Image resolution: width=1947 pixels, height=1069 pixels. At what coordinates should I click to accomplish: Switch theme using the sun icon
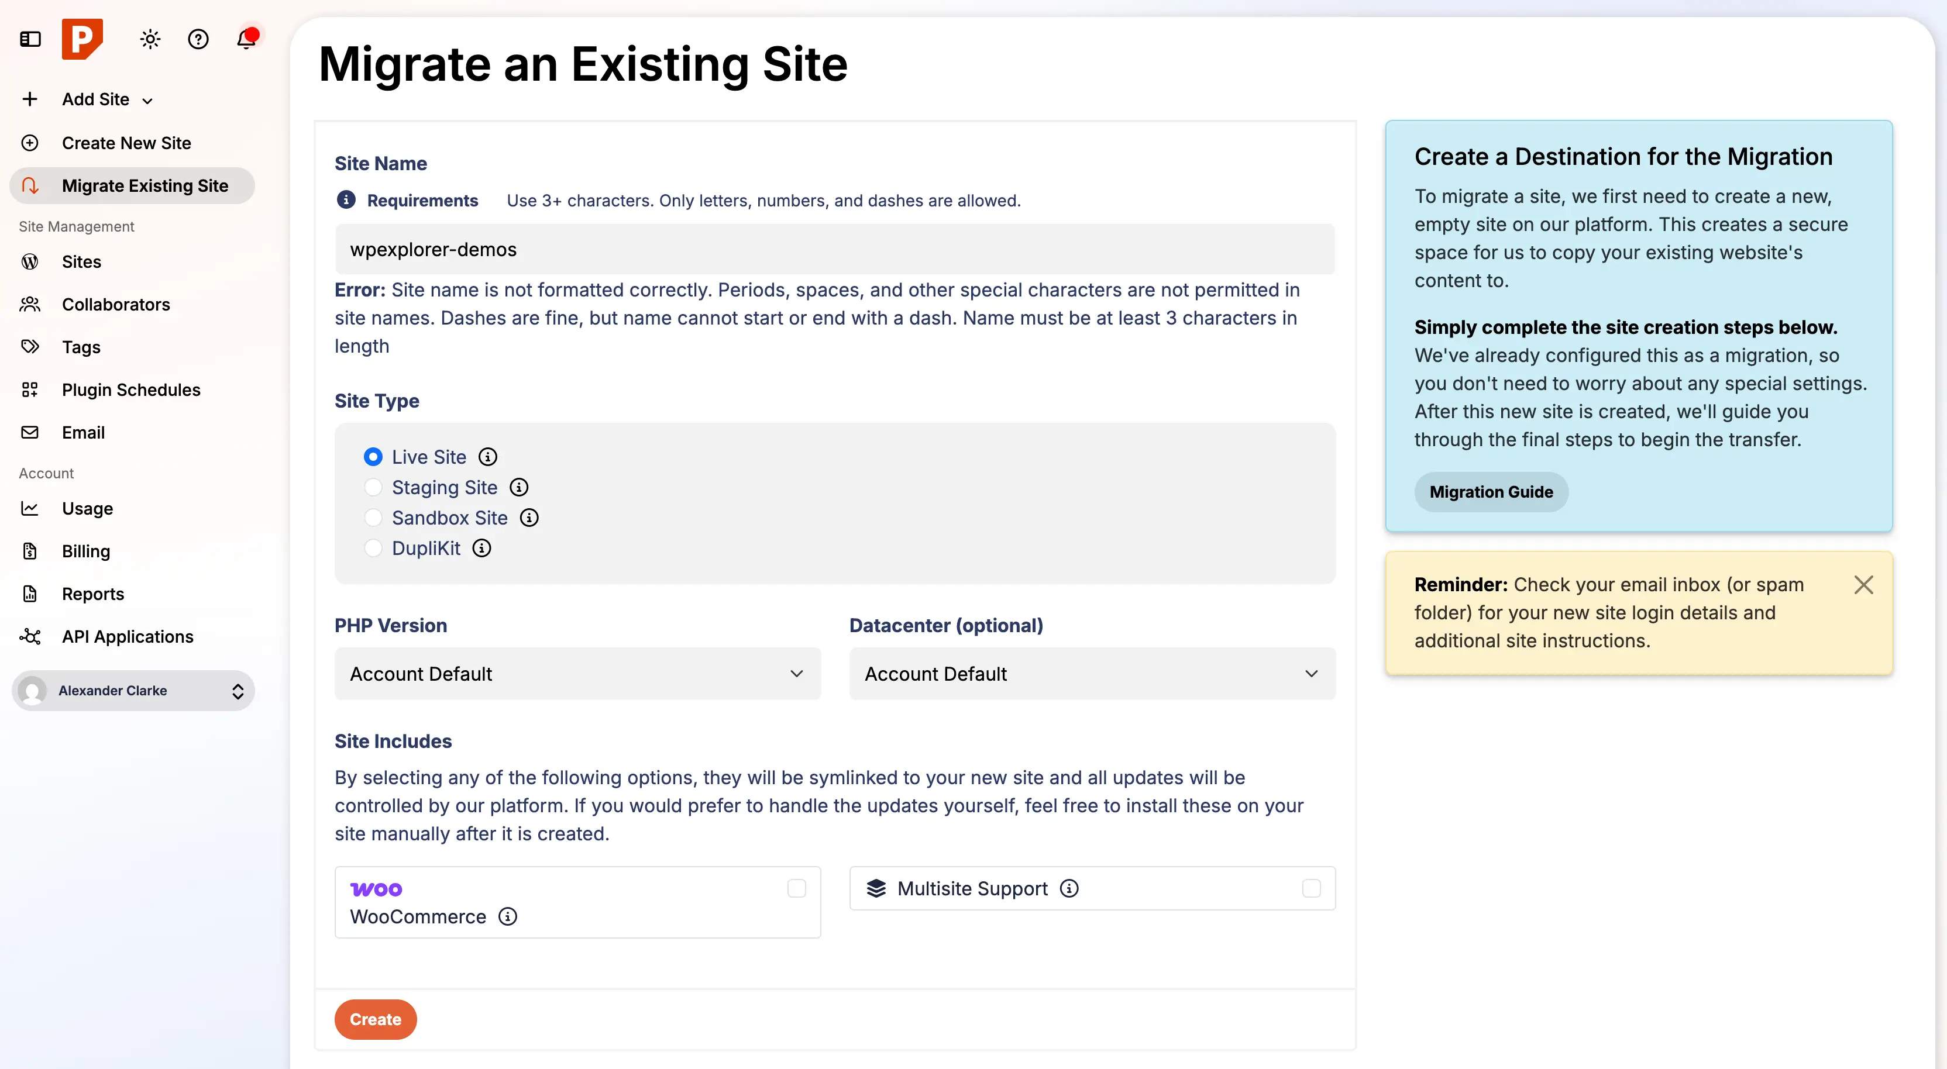pyautogui.click(x=150, y=39)
